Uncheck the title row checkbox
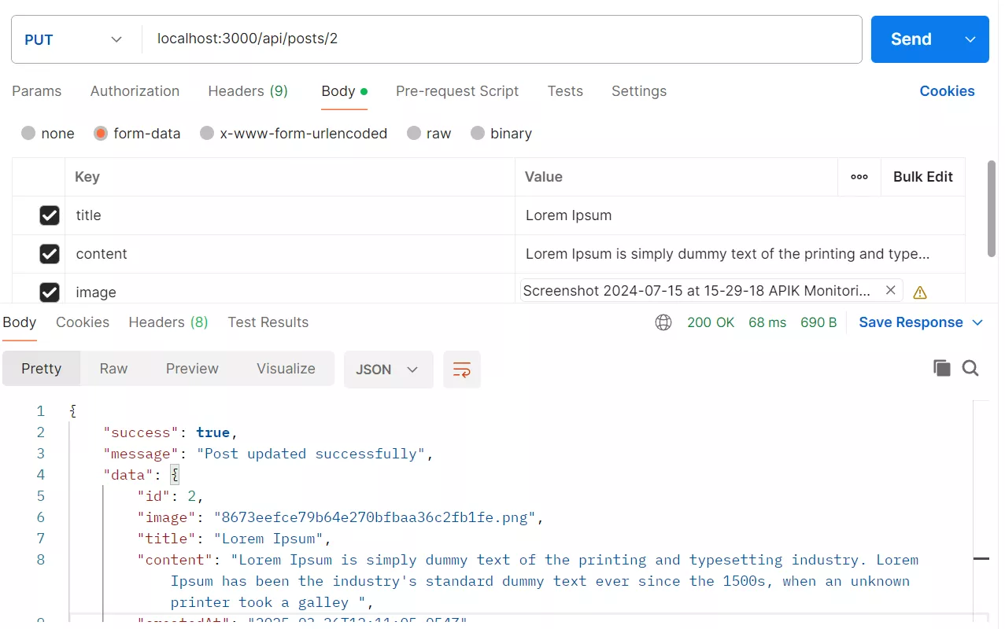1005x629 pixels. [50, 215]
